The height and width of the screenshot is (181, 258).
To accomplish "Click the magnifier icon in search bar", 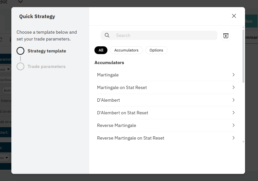I will [x=107, y=35].
